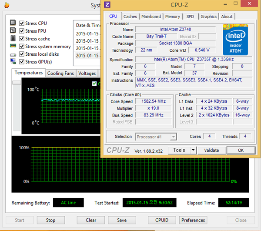Click the AIDA64 flame icon in title bar
The image size is (261, 231).
(7, 5)
